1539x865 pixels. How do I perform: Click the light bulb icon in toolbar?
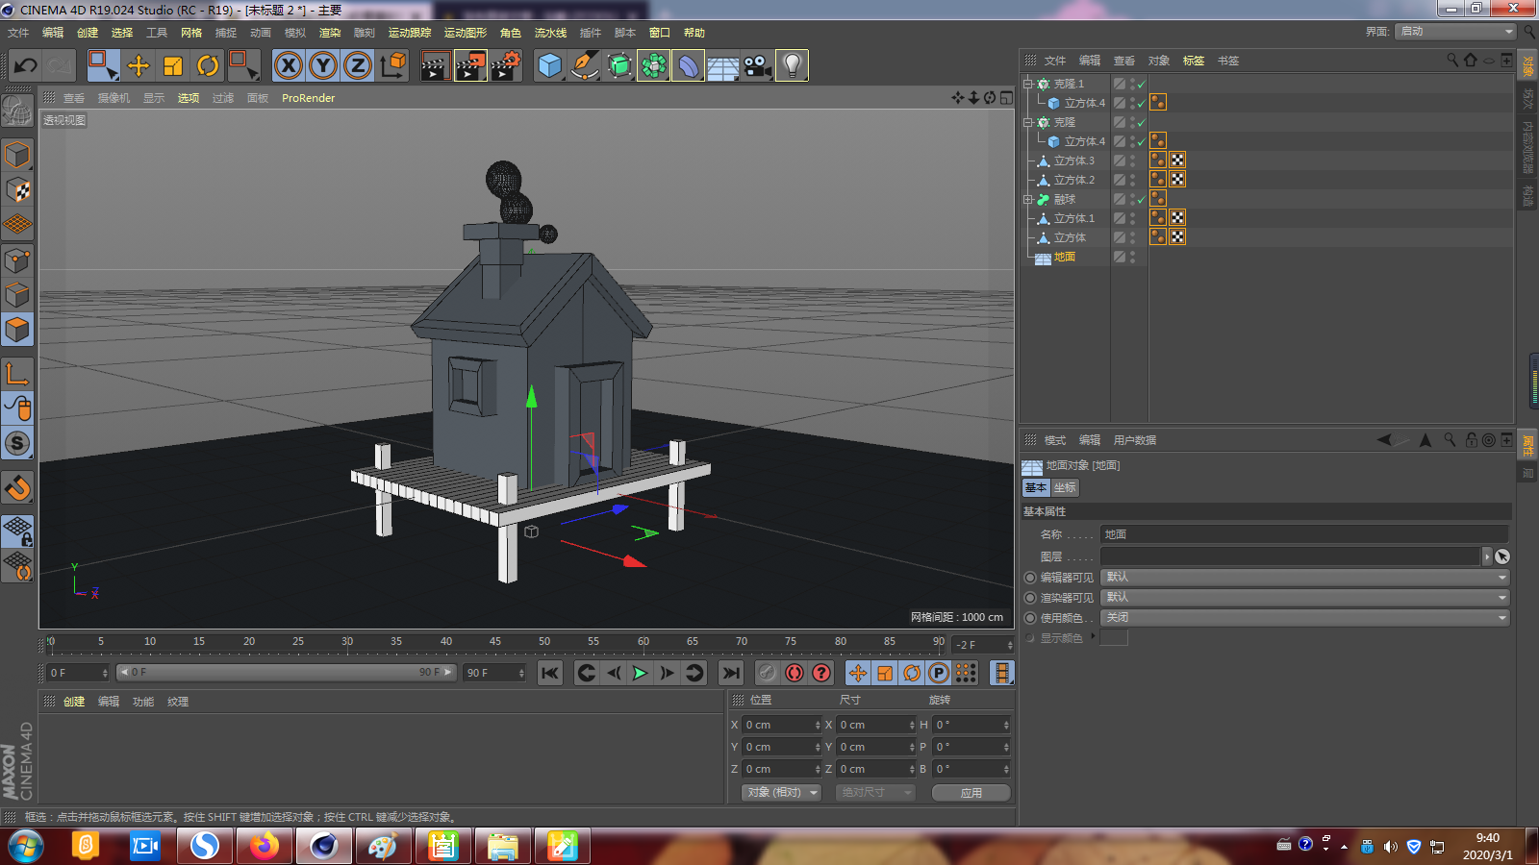click(792, 65)
